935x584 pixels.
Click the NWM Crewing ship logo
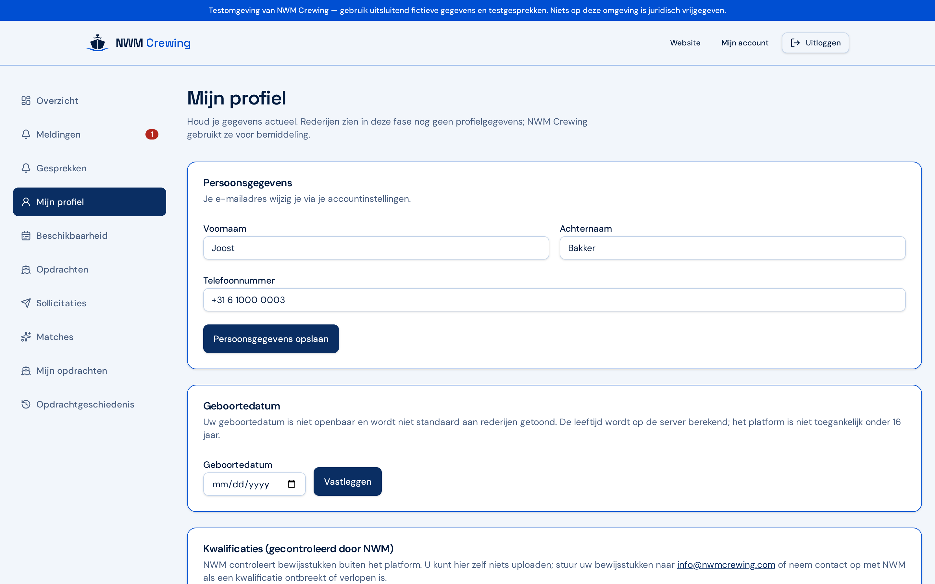point(97,43)
